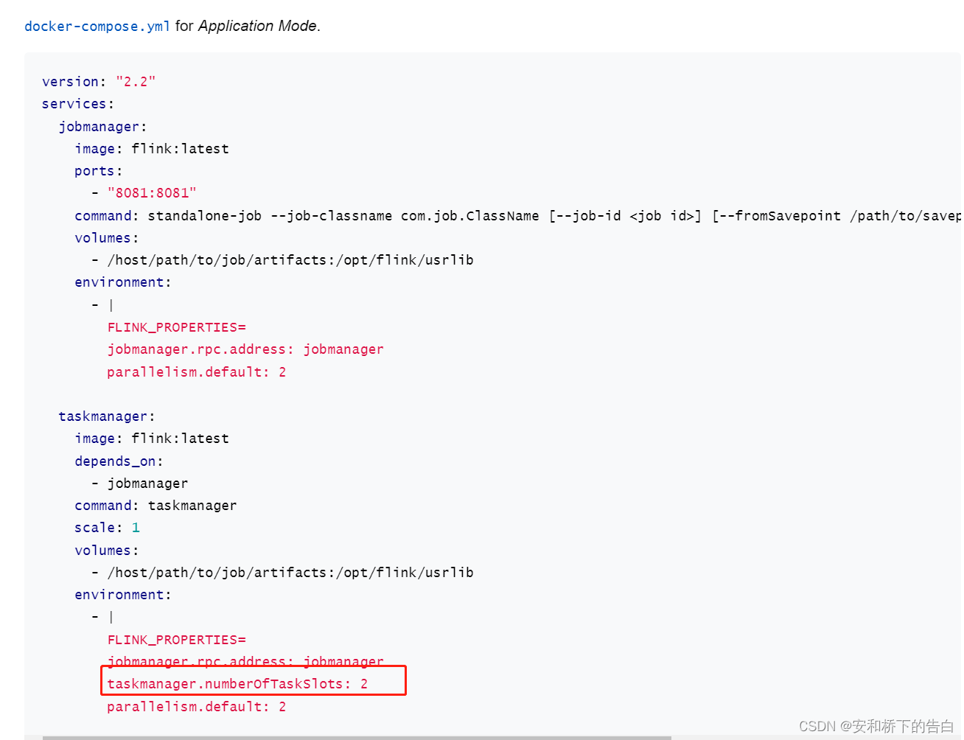Click the ports entry "8081:8081"
The height and width of the screenshot is (740, 964).
(152, 192)
